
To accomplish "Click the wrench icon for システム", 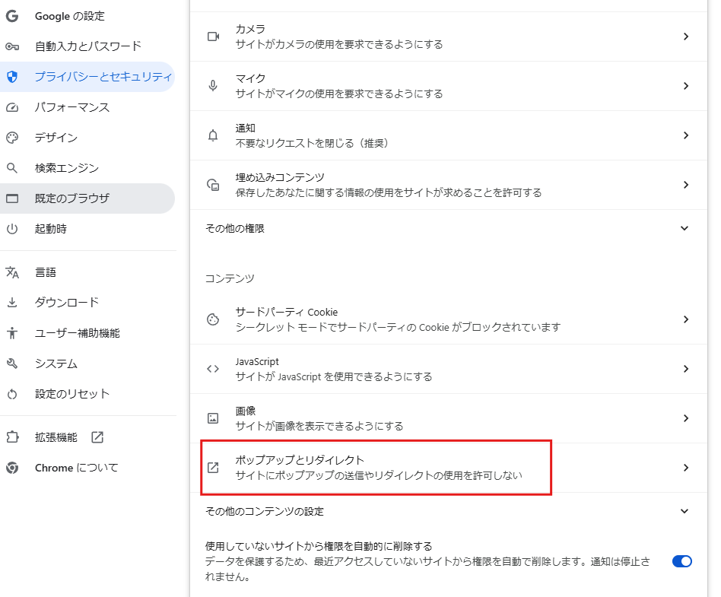I will coord(12,364).
